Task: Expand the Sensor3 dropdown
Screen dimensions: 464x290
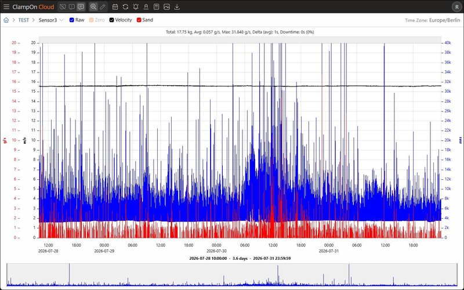Action: coord(51,20)
